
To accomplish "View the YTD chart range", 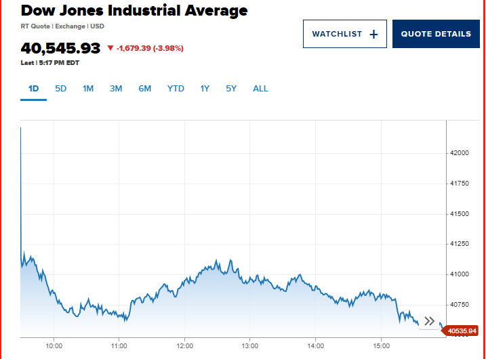I will pos(176,89).
